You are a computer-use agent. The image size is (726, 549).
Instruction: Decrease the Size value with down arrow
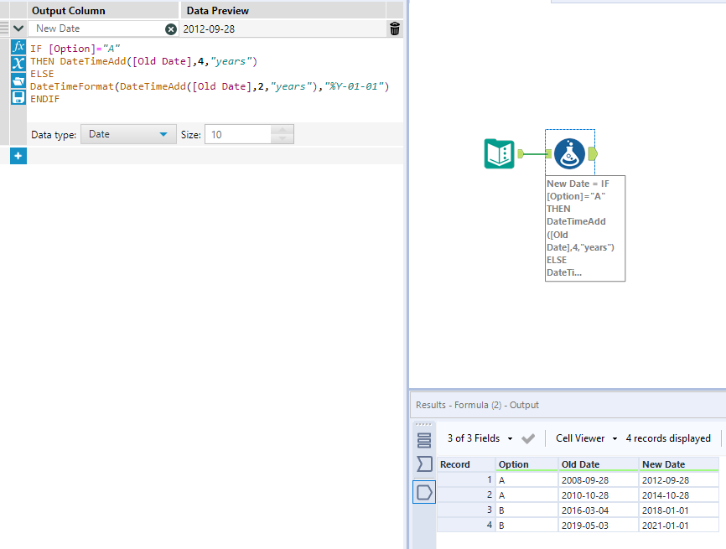[x=282, y=139]
